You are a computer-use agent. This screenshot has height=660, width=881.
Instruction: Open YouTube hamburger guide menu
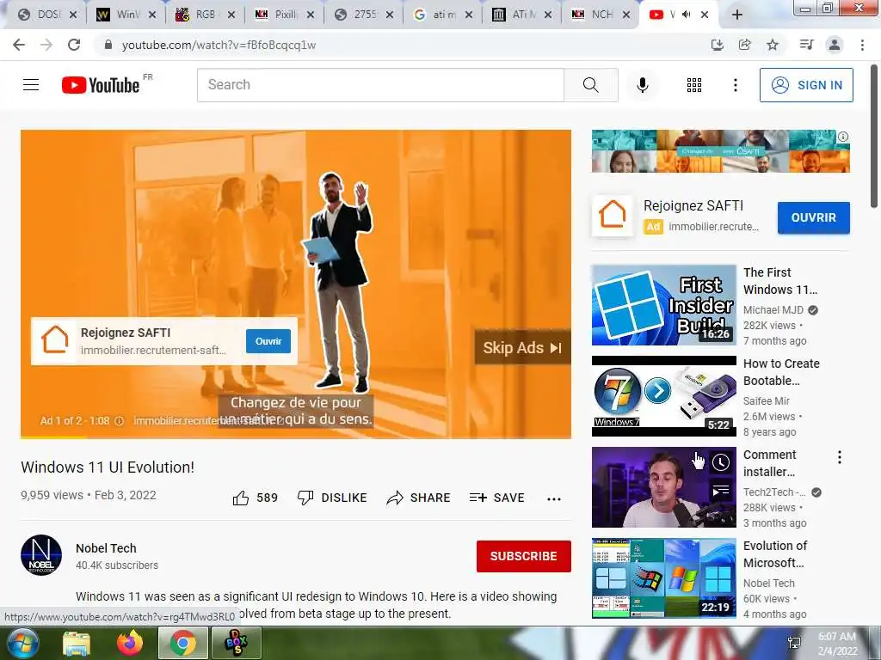pos(31,85)
